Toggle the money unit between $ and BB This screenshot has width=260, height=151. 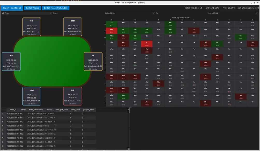56,8
